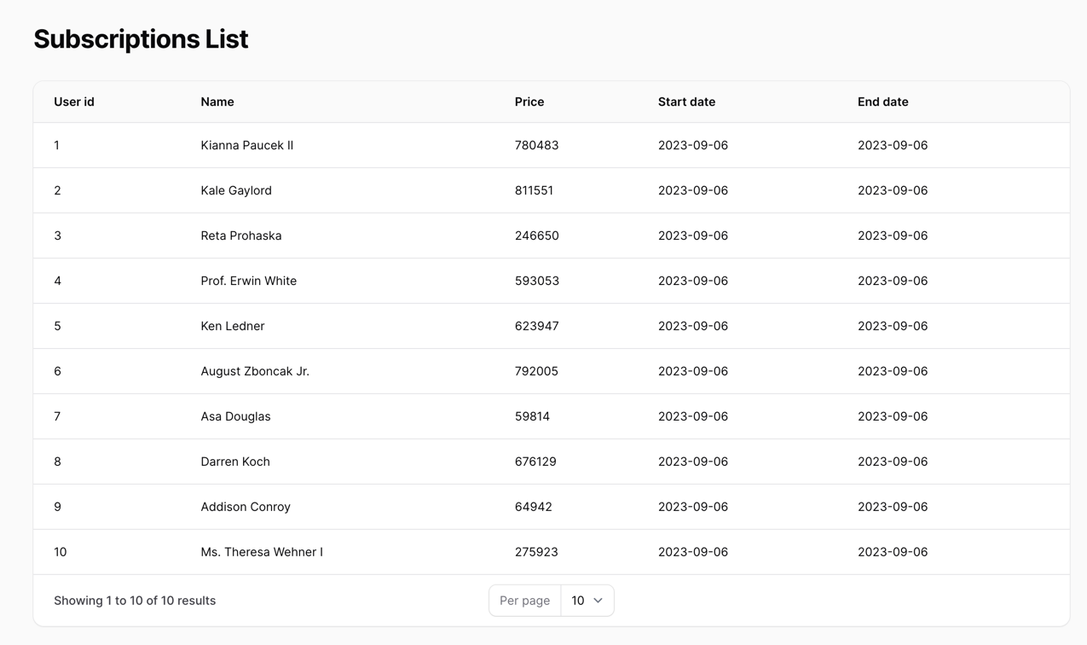Screen dimensions: 1087x645
Task: Click the End date column header
Action: click(x=883, y=102)
